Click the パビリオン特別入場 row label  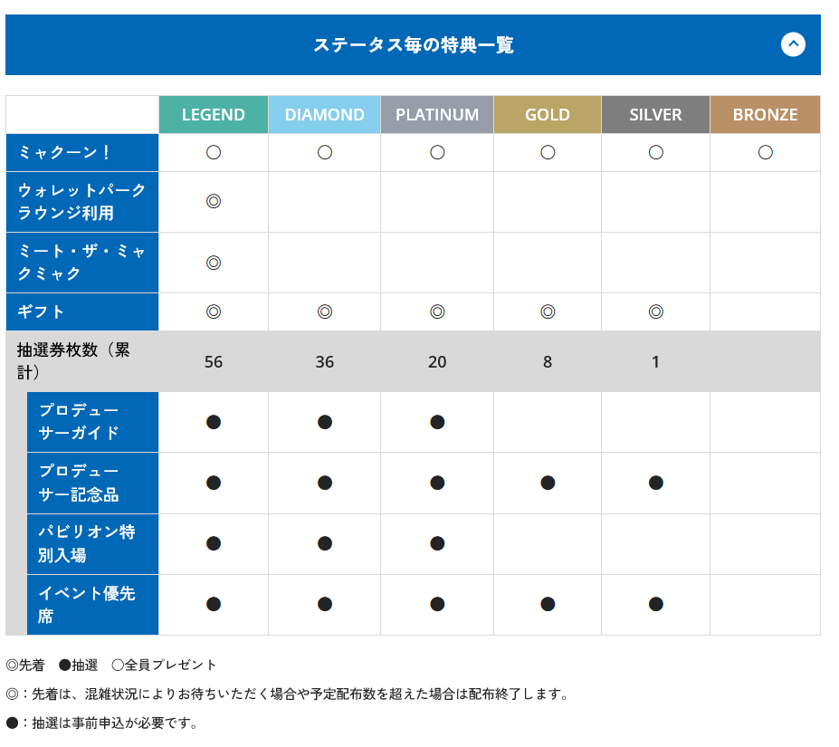point(92,544)
